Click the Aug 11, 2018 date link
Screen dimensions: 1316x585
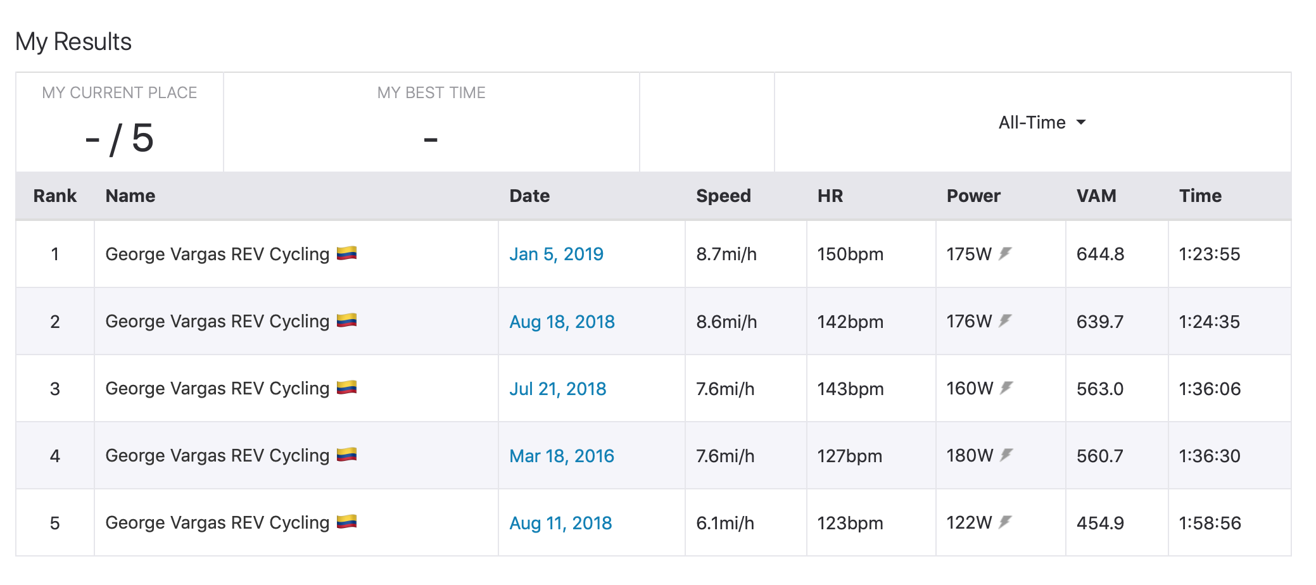click(560, 522)
